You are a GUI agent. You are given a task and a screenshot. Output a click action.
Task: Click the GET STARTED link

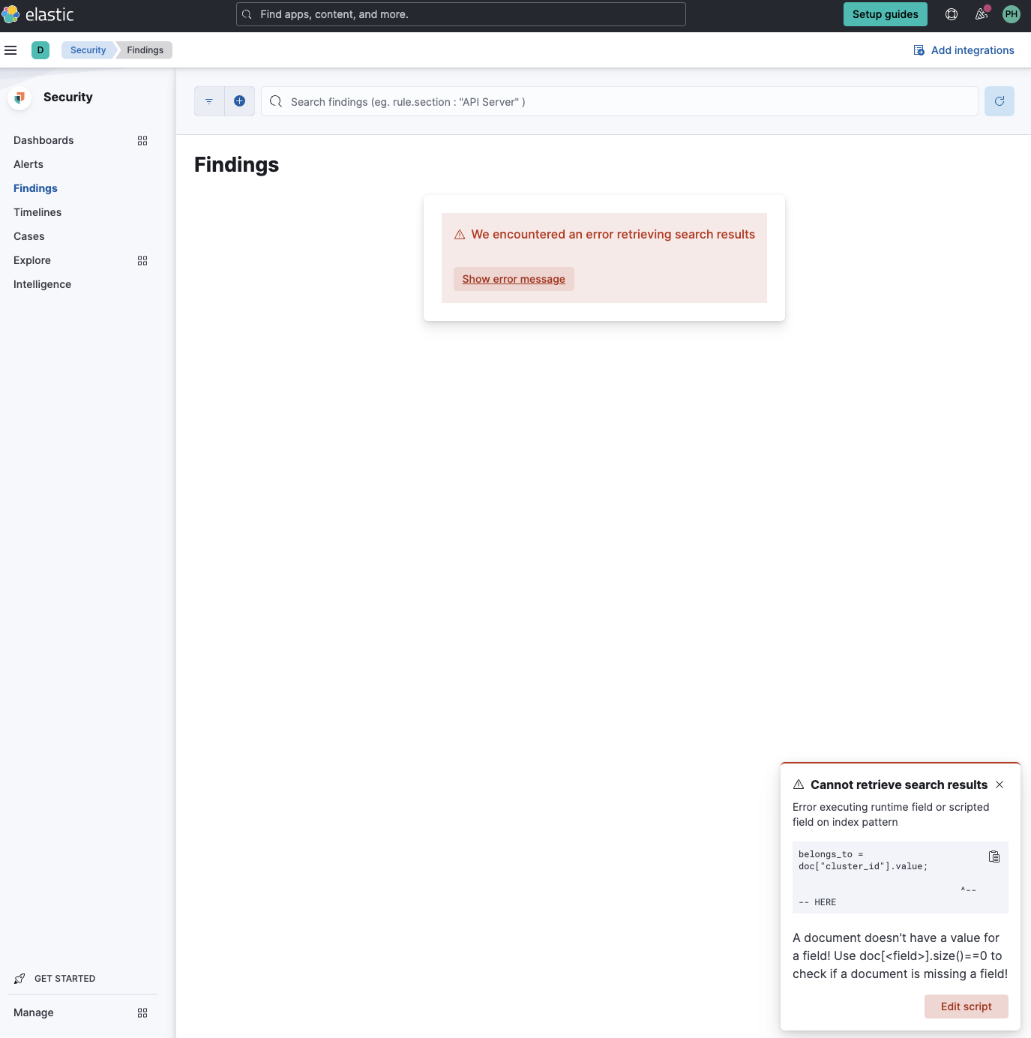[x=65, y=979]
